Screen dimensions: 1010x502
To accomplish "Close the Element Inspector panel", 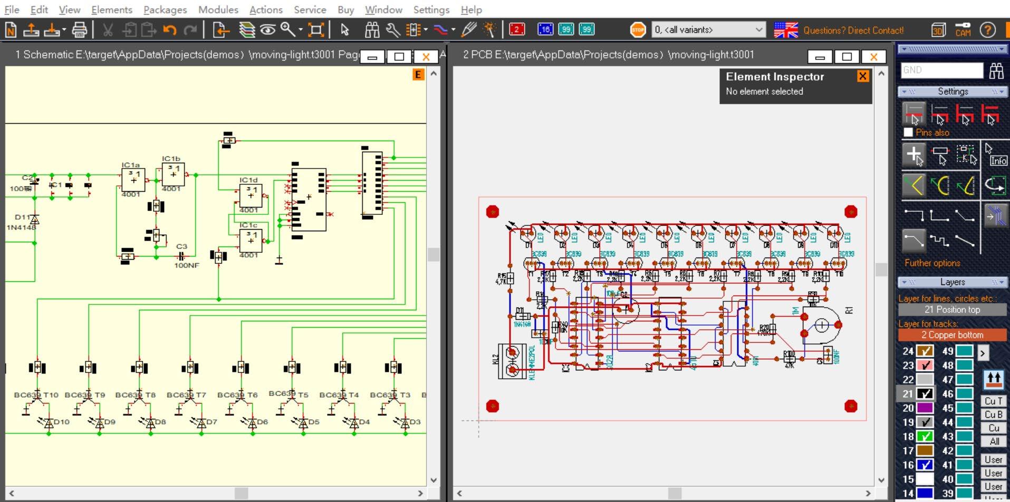I will tap(863, 76).
